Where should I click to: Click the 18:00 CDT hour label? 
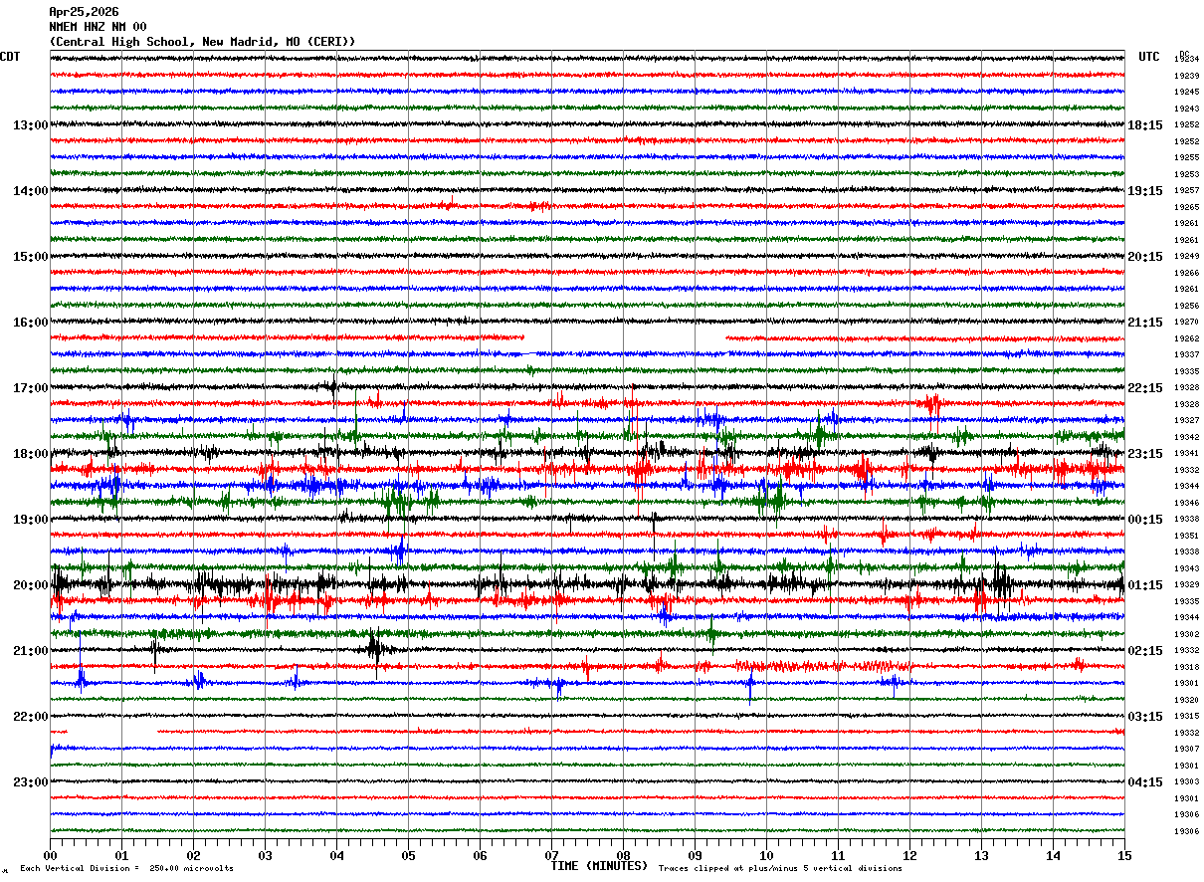[x=30, y=454]
